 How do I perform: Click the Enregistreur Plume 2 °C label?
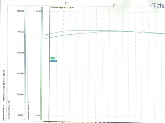[x=9, y=110]
